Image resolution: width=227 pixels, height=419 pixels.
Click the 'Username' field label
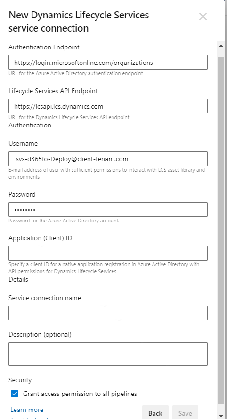23,144
